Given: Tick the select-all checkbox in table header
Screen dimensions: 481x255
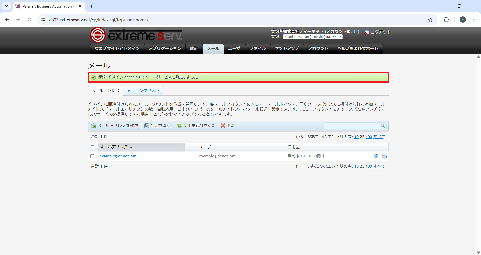Looking at the screenshot, I should (x=93, y=147).
